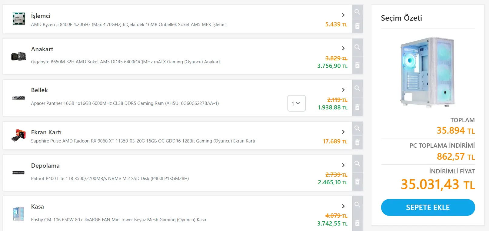Image resolution: width=489 pixels, height=231 pixels.
Task: Click the 5.439 TL processor price
Action: tap(336, 25)
